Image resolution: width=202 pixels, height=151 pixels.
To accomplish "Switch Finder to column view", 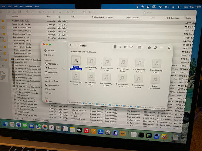I will tap(126, 47).
